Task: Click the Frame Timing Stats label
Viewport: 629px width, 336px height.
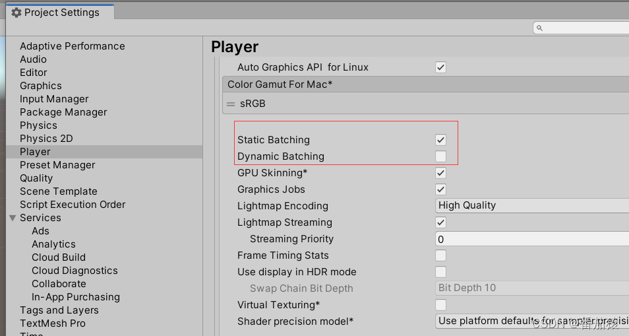Action: [x=283, y=255]
